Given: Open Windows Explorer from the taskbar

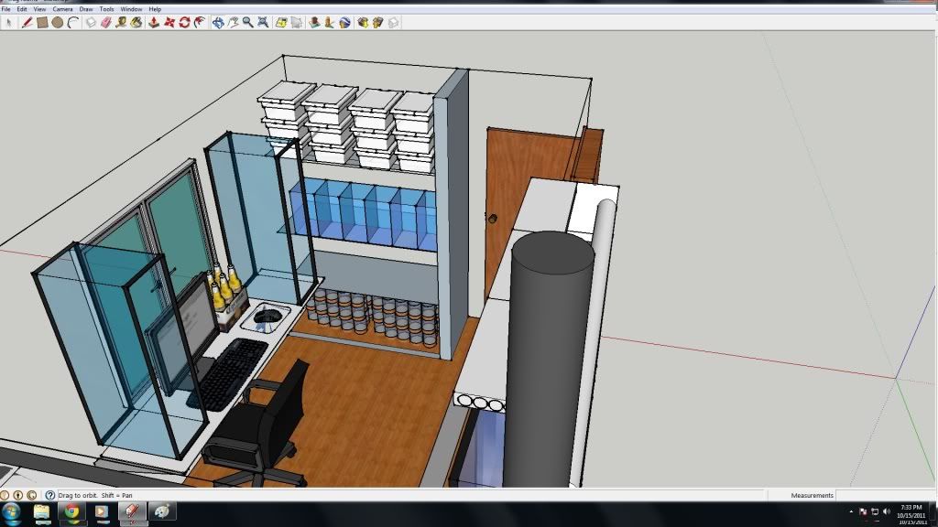Looking at the screenshot, I should 42,512.
